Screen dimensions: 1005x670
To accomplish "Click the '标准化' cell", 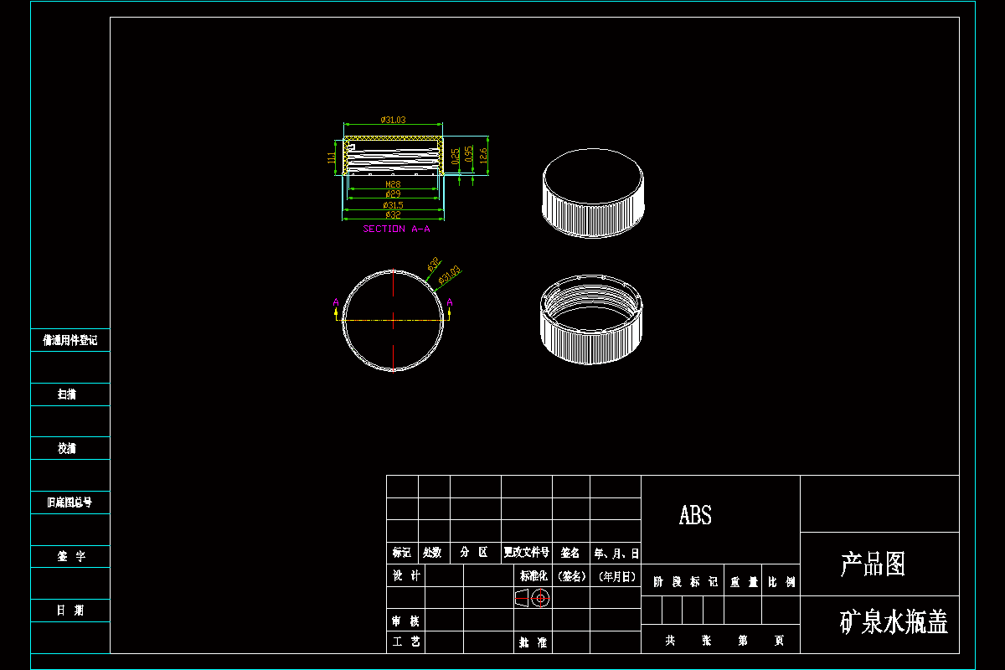I will click(x=533, y=576).
